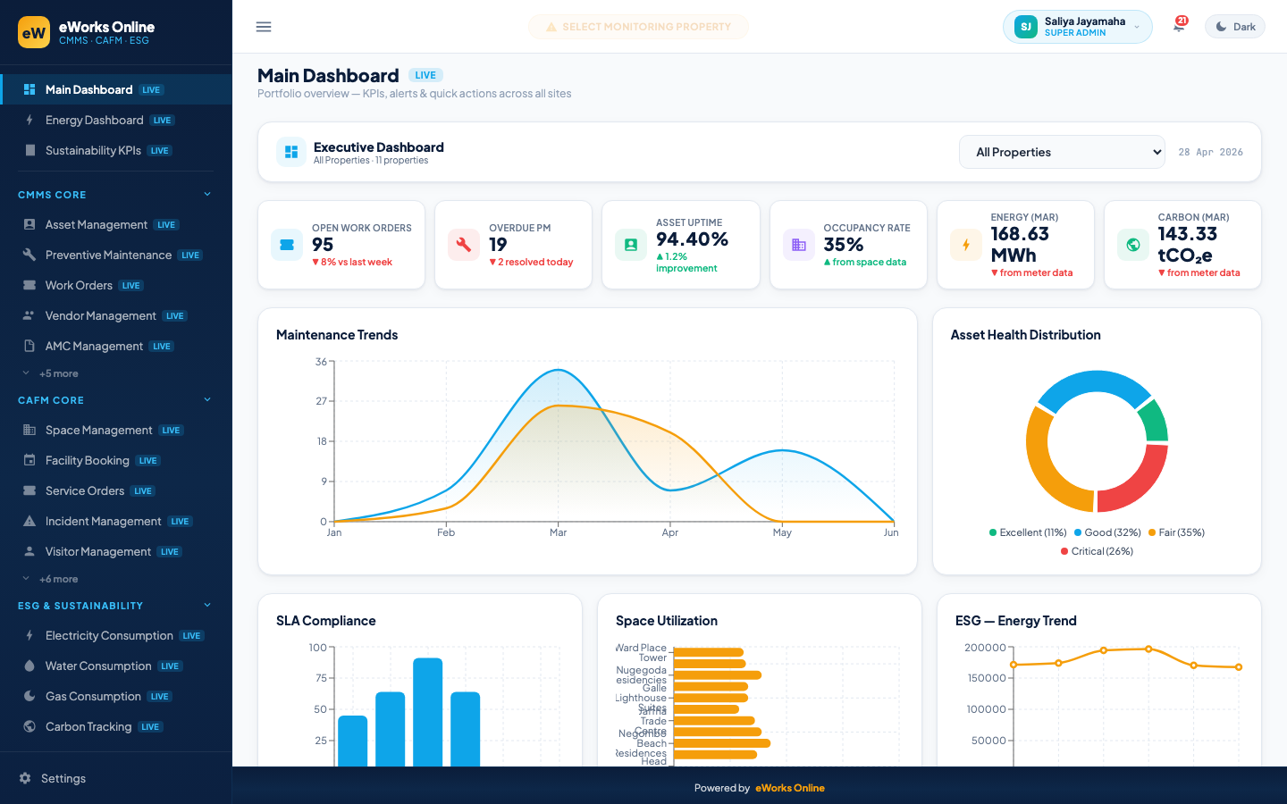
Task: Click the AMC Management document icon
Action: pyautogui.click(x=29, y=346)
